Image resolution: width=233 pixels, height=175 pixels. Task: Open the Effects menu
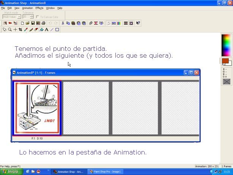[39, 8]
